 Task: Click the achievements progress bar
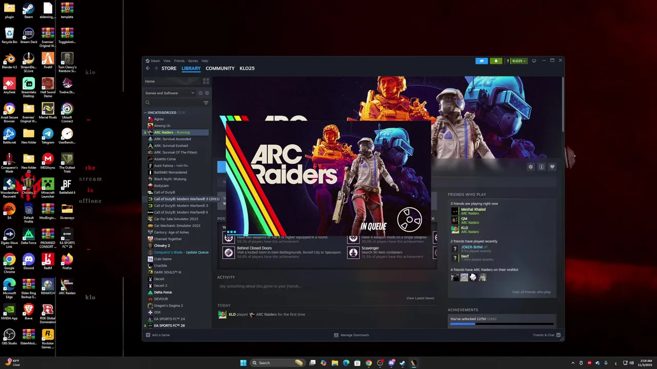pos(502,324)
